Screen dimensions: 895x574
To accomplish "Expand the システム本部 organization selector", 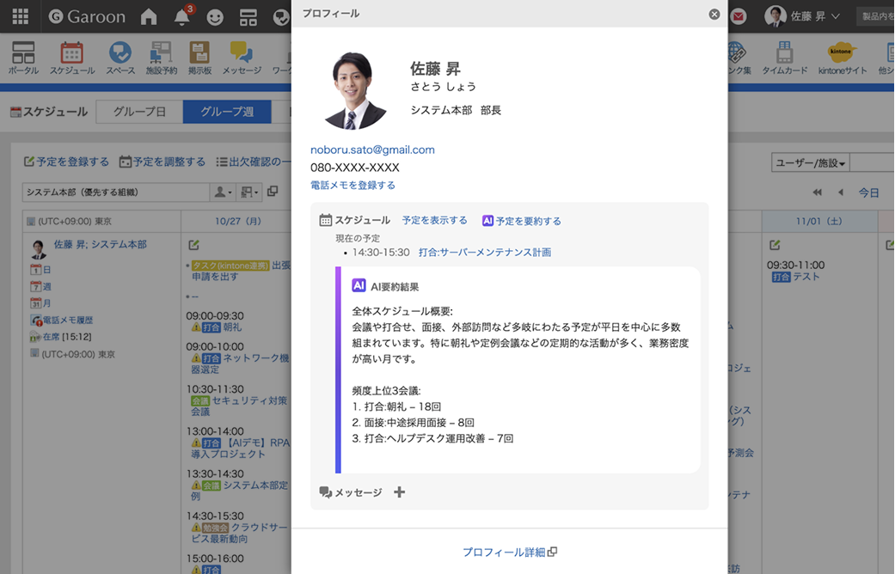I will (116, 192).
